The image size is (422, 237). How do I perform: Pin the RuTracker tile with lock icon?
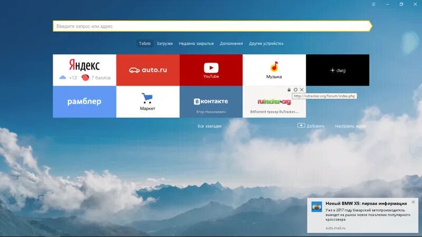tap(289, 90)
